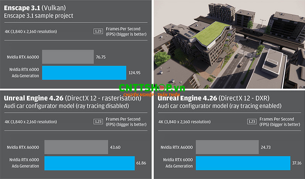
Task: Click Nvidia RTX A6000 label in rasterisation chart
Action: [23, 147]
